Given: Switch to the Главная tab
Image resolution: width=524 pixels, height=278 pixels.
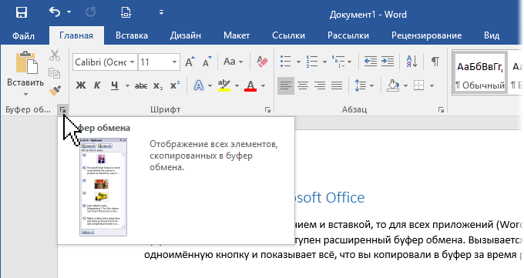Looking at the screenshot, I should pos(76,35).
